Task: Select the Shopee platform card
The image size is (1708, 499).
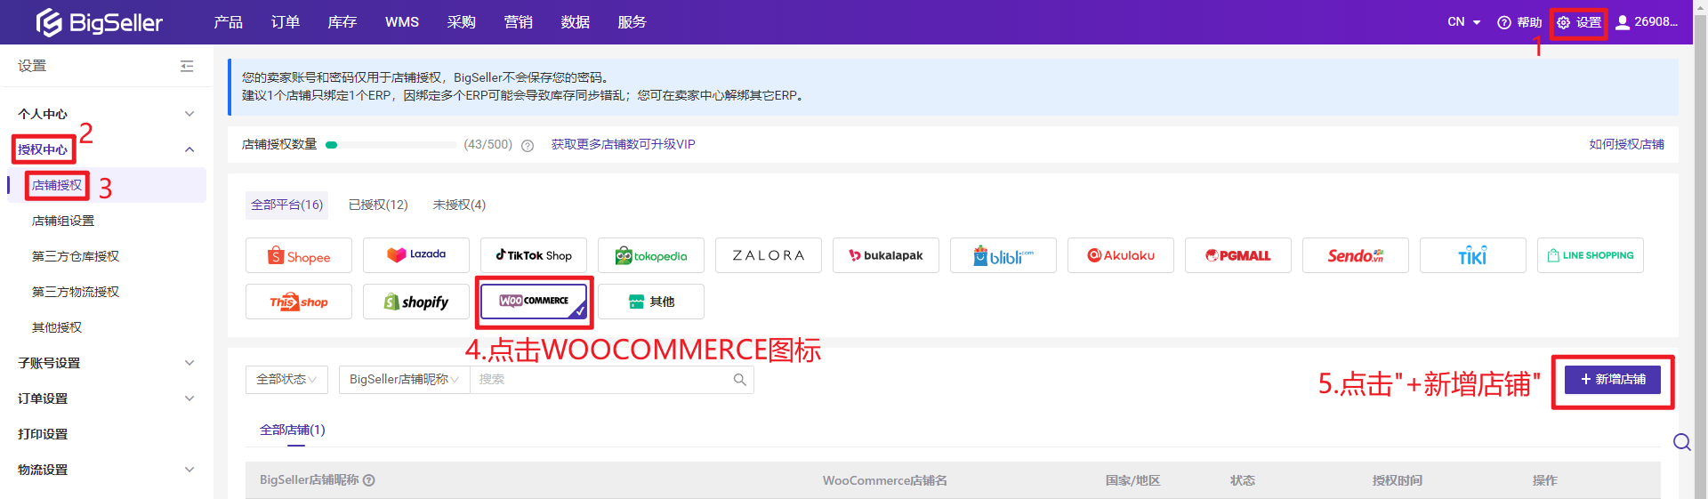Action: (299, 255)
